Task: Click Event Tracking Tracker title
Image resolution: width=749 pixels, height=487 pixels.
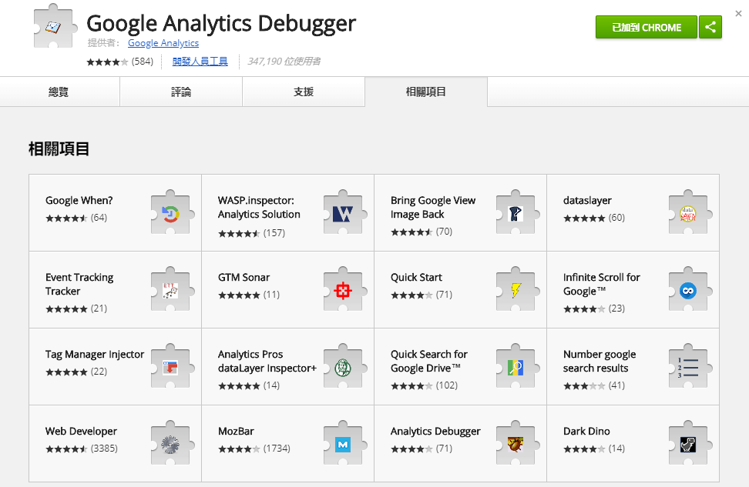Action: coord(79,285)
